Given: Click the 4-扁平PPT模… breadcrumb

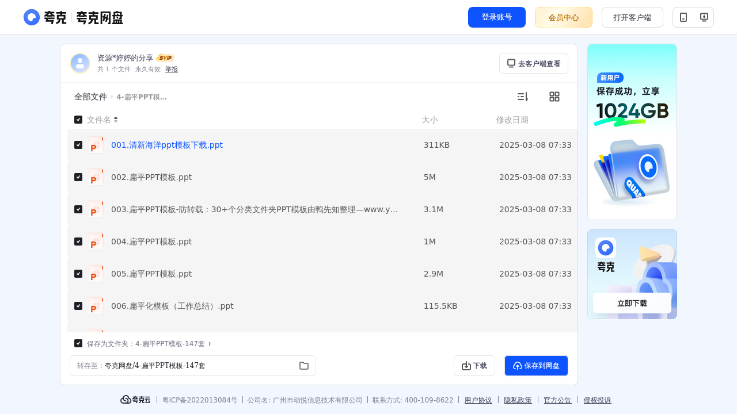Looking at the screenshot, I should coord(142,97).
